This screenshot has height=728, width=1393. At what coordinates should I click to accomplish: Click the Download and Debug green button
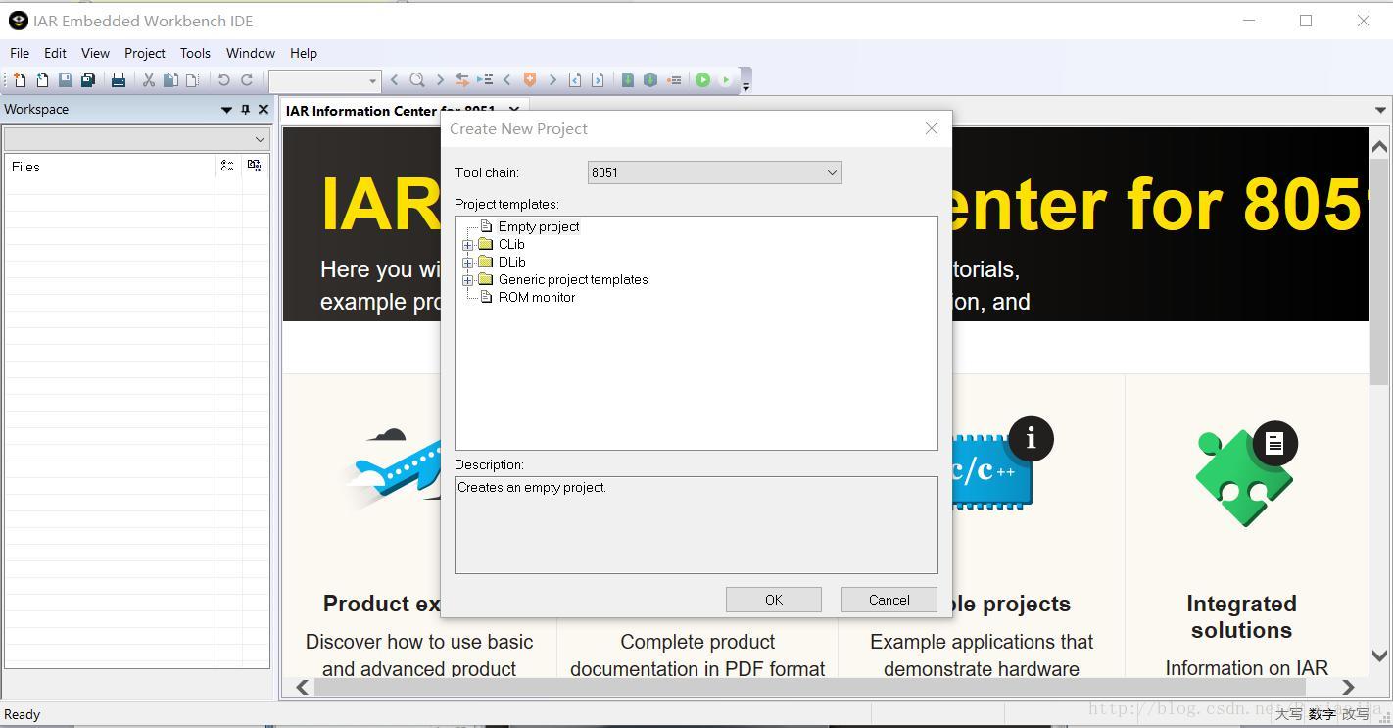click(x=702, y=80)
